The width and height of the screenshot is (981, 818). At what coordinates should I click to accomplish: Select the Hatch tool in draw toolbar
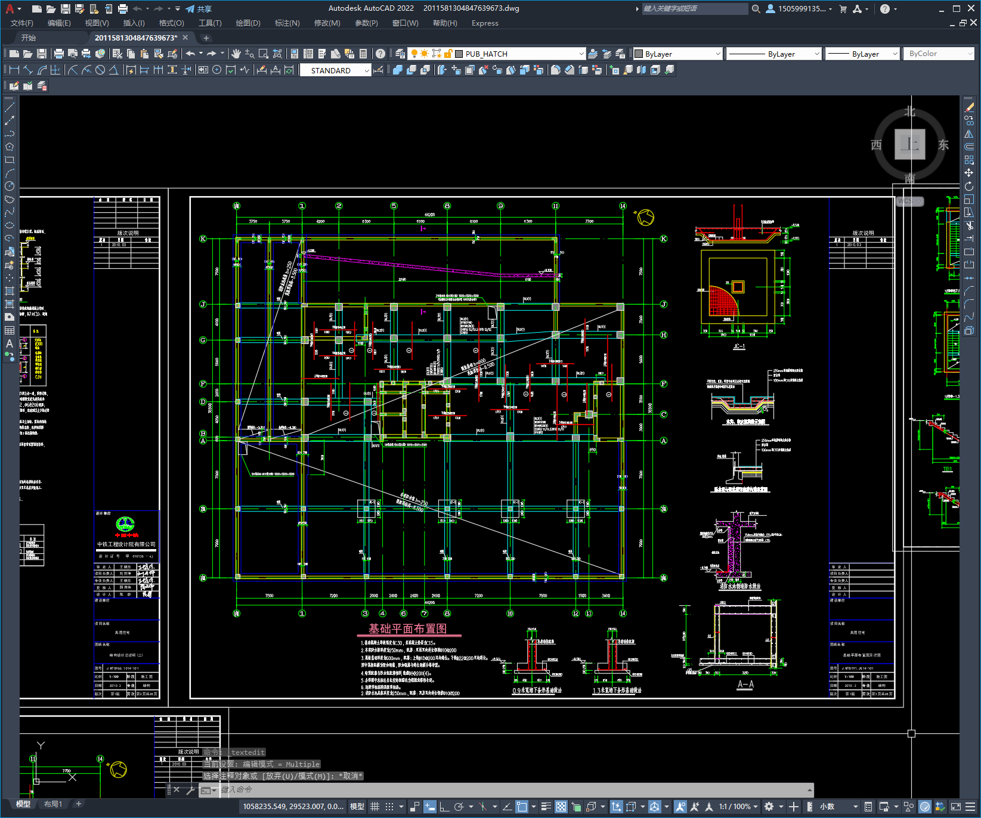coord(10,291)
